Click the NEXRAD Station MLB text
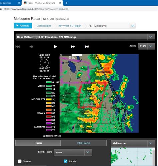158x166 pixels. pos(56,19)
